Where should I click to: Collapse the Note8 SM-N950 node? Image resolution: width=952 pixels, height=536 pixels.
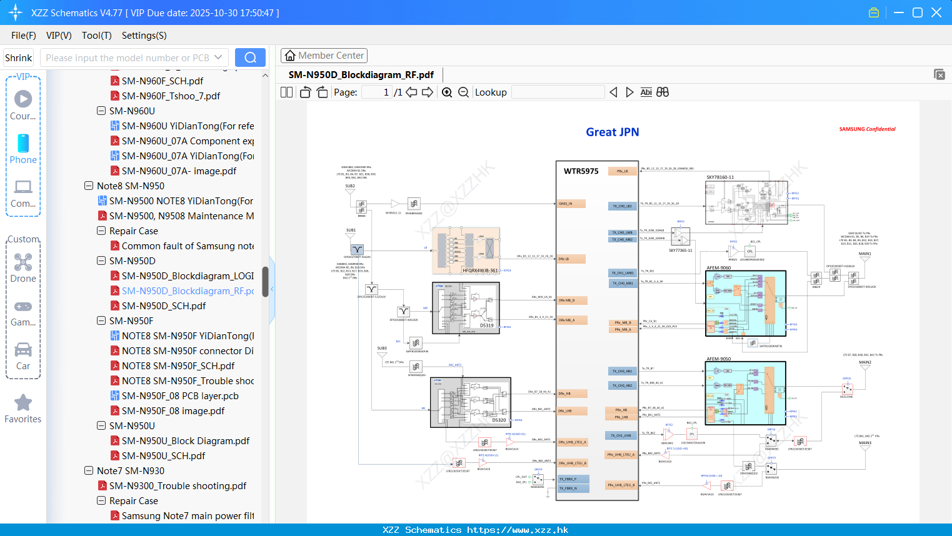89,186
